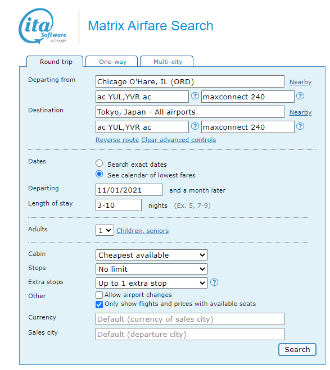330x370 pixels.
Task: Click Nearby link for Departing from
Action: pos(300,82)
